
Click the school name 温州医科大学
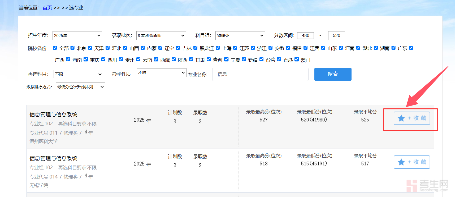click(x=44, y=141)
